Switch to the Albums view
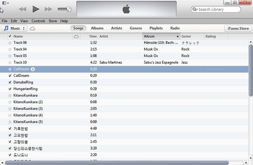This screenshot has width=253, height=165. point(97,28)
